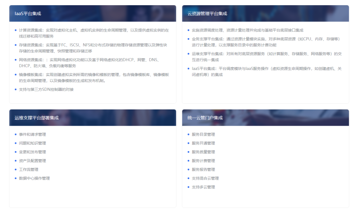Click the 业务支撑平台集成 bullet item
Screen dimensions: 355x212
tap(266, 42)
